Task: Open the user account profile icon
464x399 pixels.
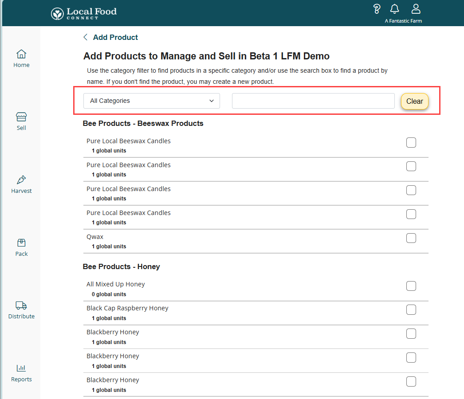Action: coord(416,9)
